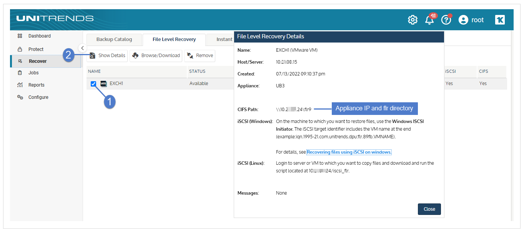
Task: Click the CIFS path ending in flr9
Action: [x=294, y=110]
